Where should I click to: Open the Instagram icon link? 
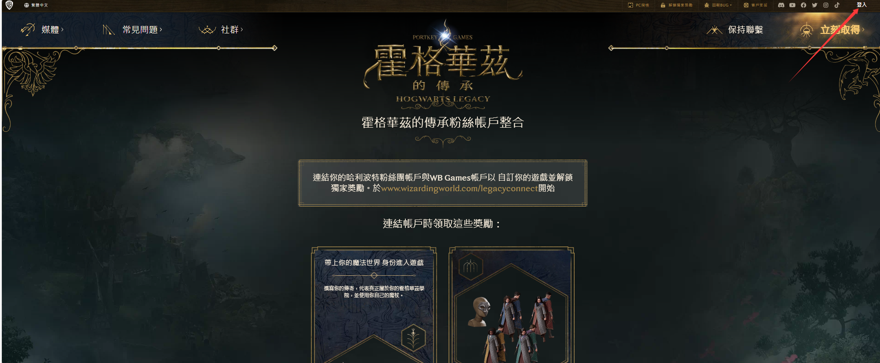pyautogui.click(x=826, y=5)
